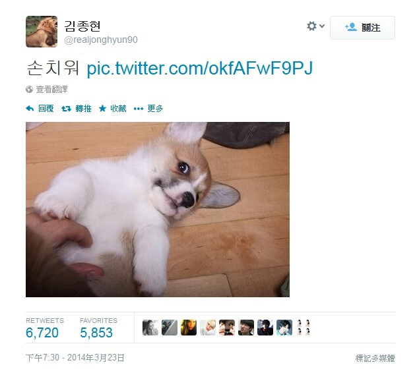The width and height of the screenshot is (417, 375).
Task: Click the 標記多媒體 flag media link
Action: tap(375, 359)
